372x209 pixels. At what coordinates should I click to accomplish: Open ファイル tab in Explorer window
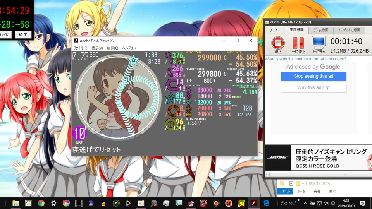[x=285, y=191]
